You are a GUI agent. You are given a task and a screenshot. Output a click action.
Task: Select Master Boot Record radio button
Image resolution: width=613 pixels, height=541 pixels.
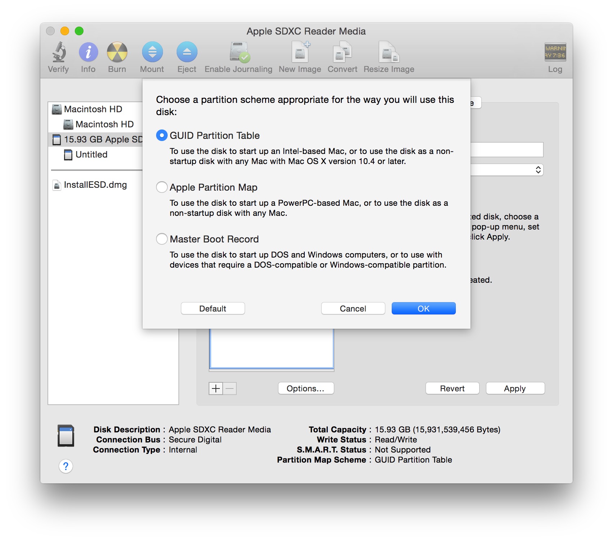click(162, 239)
